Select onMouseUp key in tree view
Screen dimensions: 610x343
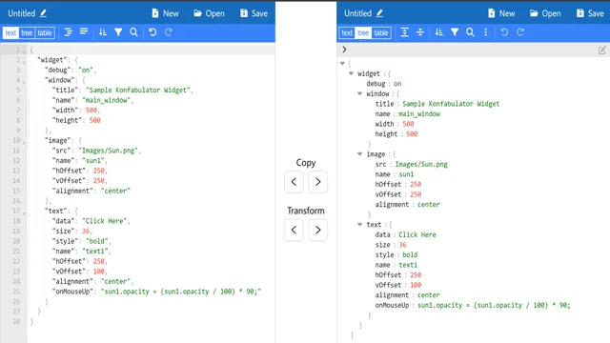[392, 305]
